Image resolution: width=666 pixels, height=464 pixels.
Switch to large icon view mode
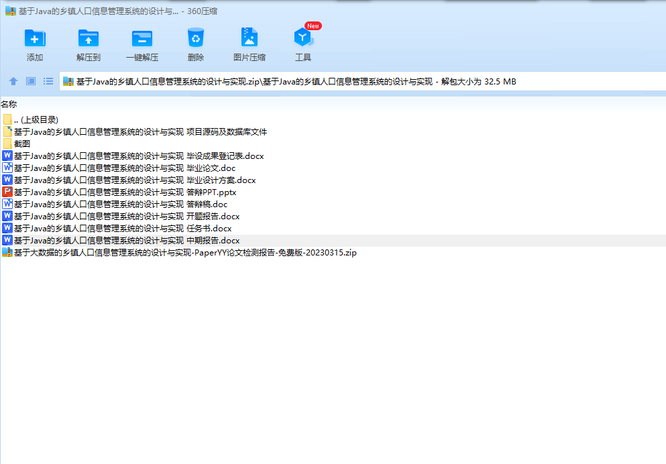click(x=31, y=81)
